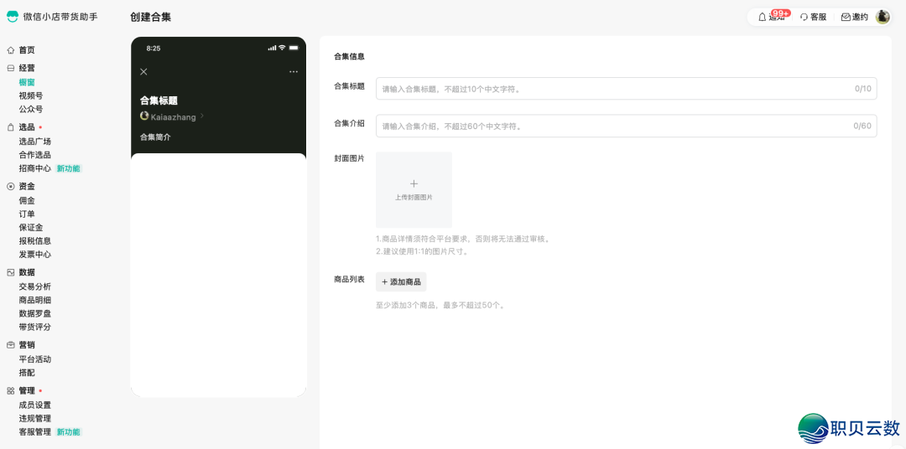The width and height of the screenshot is (906, 449).
Task: Click the 管理 grid icon
Action: pyautogui.click(x=11, y=390)
